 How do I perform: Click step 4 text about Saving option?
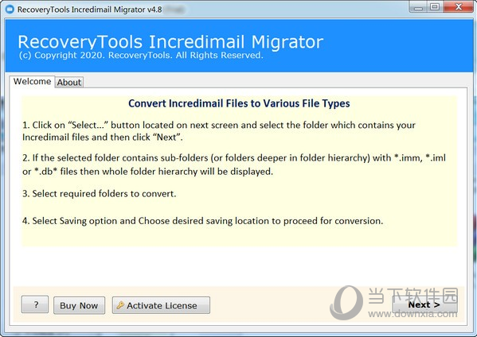202,221
